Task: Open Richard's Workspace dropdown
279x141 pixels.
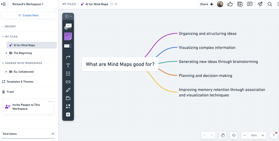Action: [28, 4]
